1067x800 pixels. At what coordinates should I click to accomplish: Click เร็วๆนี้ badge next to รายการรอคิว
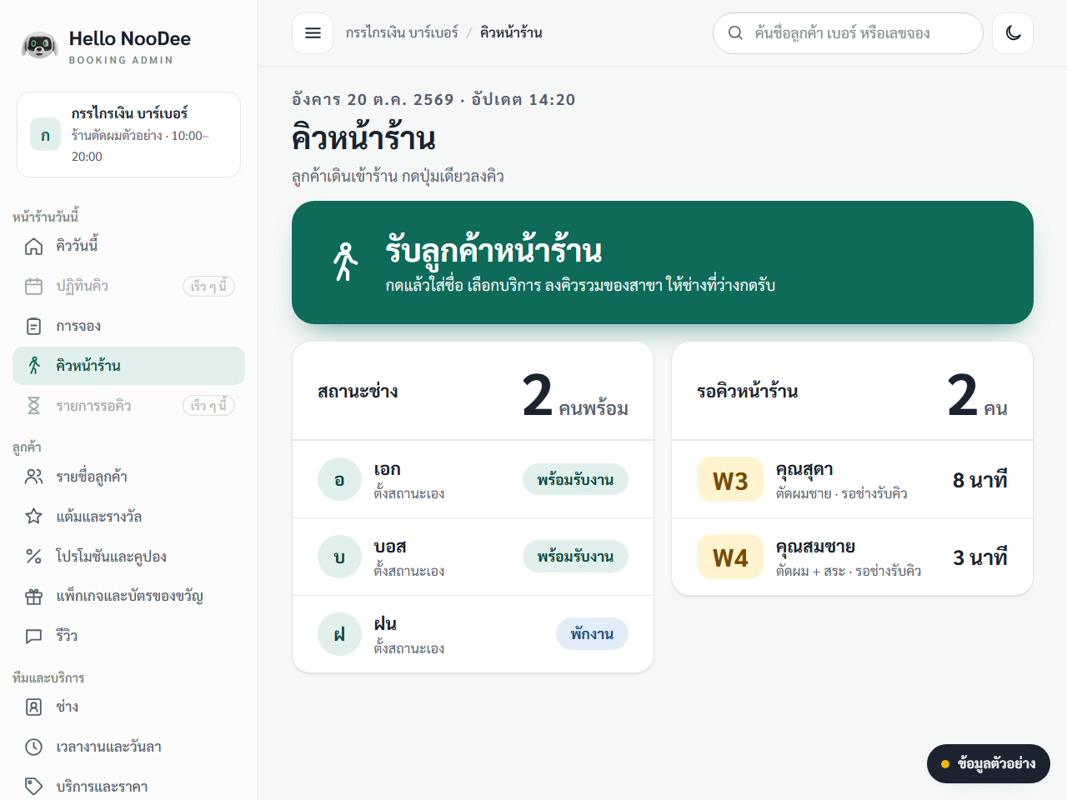(208, 406)
